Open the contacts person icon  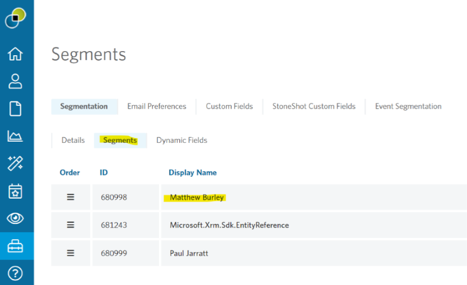pos(15,82)
